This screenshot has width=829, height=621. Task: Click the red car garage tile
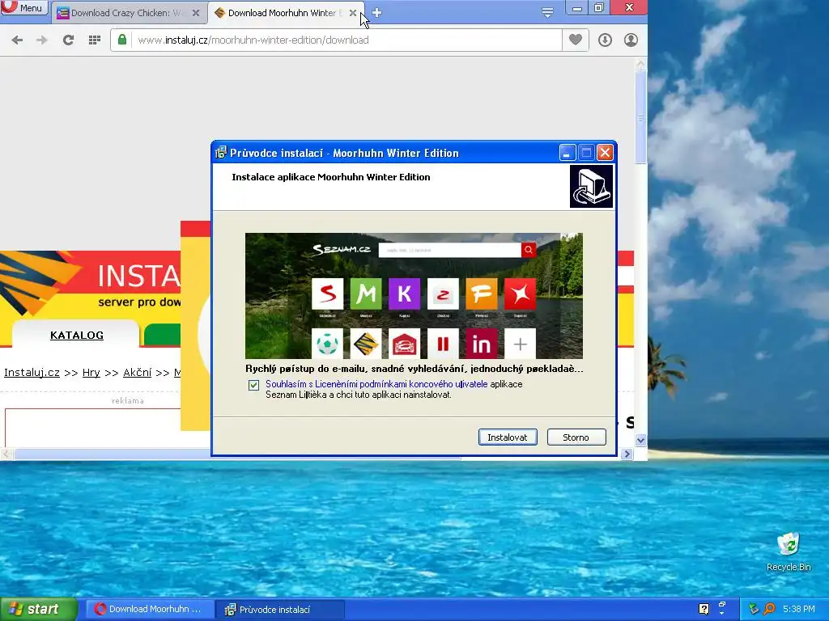click(x=405, y=344)
